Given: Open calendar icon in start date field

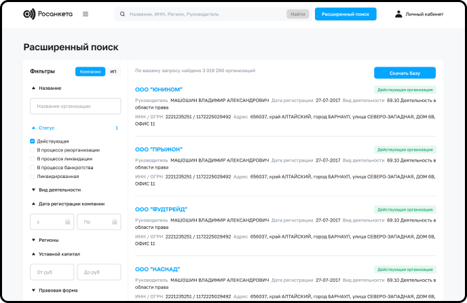Looking at the screenshot, I should pos(68,222).
